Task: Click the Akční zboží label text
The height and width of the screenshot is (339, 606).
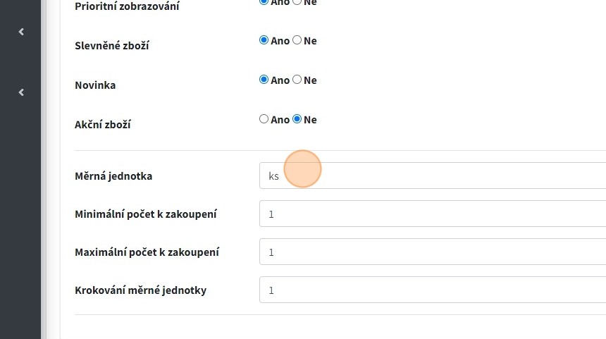Action: [x=103, y=125]
